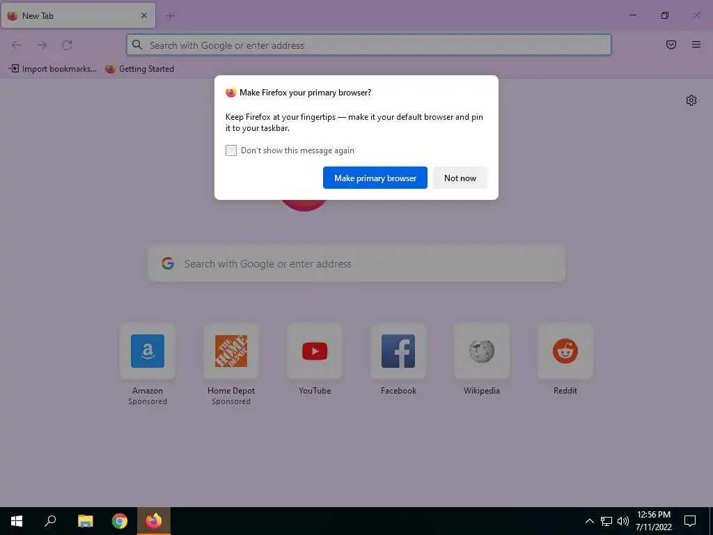Restore down the Firefox window
This screenshot has height=535, width=713.
(665, 15)
